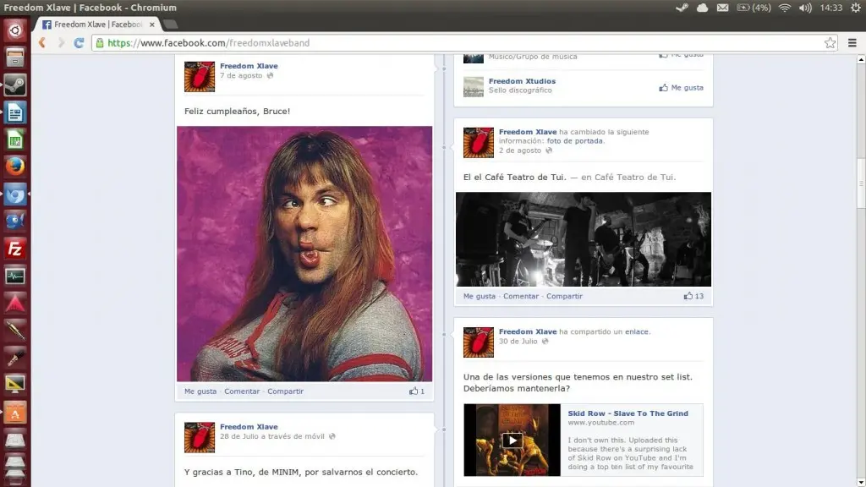Click the like count on Bruce photo
Viewport: 866px width, 487px height.
(417, 391)
